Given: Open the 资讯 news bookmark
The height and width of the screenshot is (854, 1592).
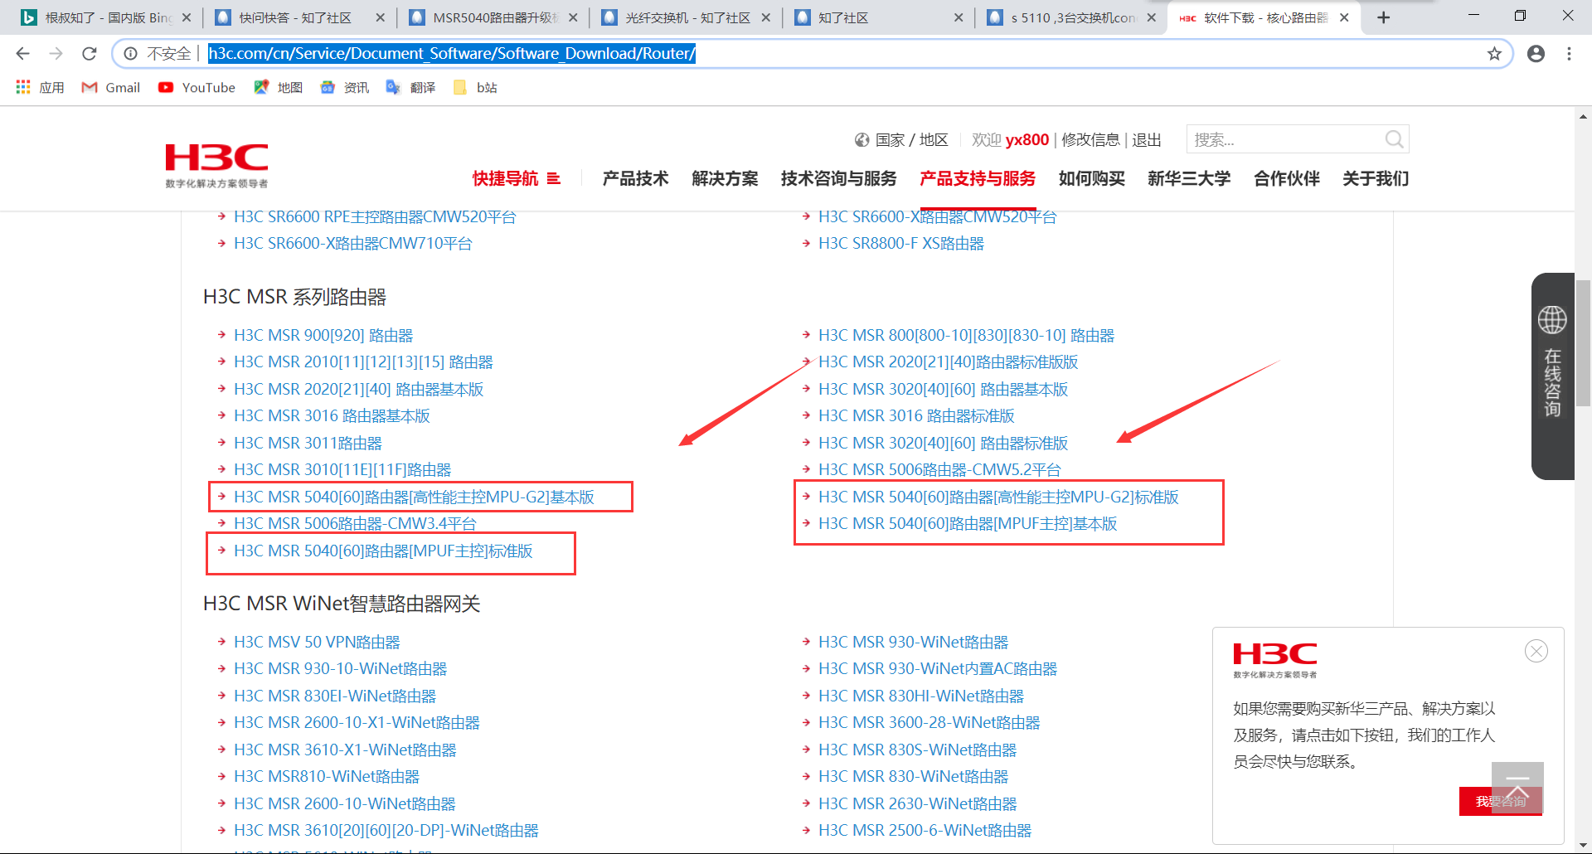Looking at the screenshot, I should coord(345,87).
